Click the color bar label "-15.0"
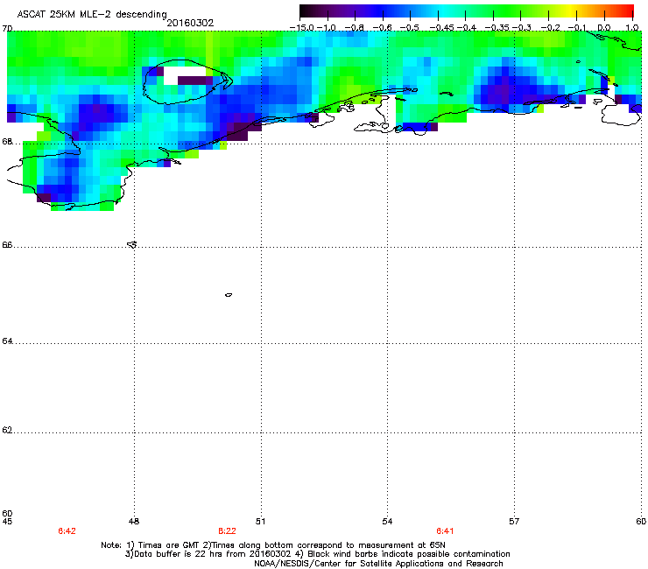This screenshot has width=648, height=569. point(302,28)
